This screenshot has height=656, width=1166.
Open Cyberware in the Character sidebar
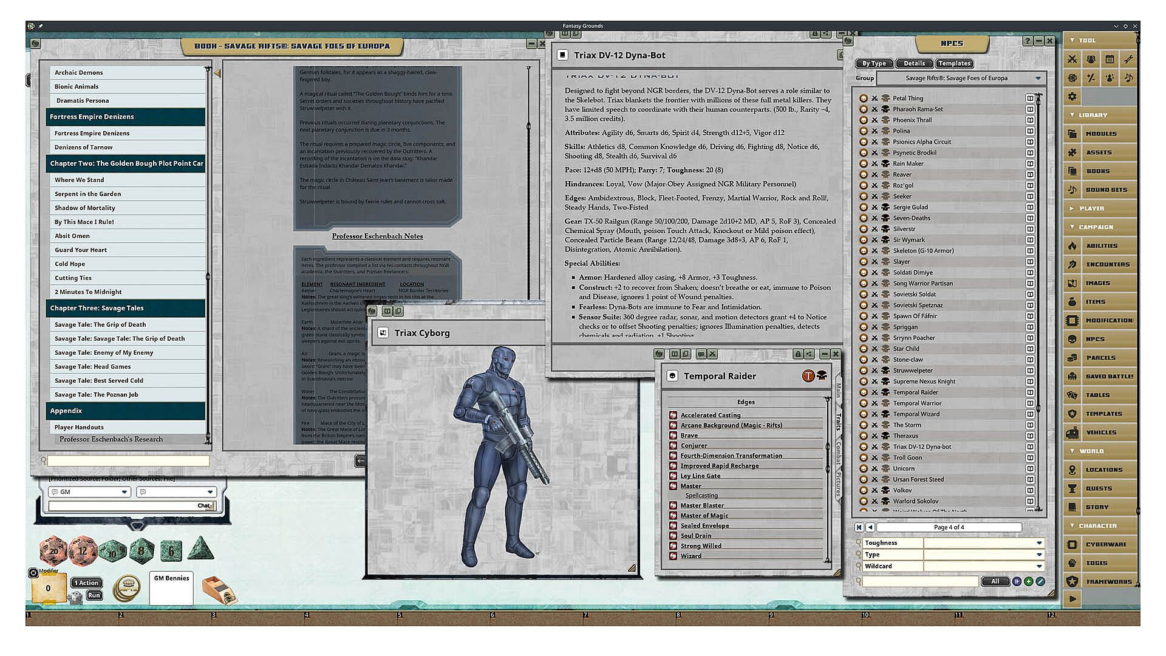pos(1100,544)
